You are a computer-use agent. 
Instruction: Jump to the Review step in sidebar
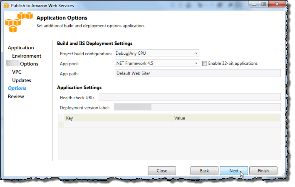[16, 97]
